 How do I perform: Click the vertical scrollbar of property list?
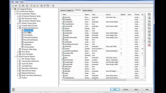pyautogui.click(x=145, y=41)
